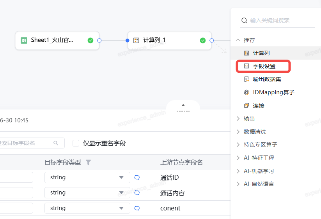Screen dimensions: 321x219
Task: Click the sync type icon in the conent row
Action: (137, 208)
